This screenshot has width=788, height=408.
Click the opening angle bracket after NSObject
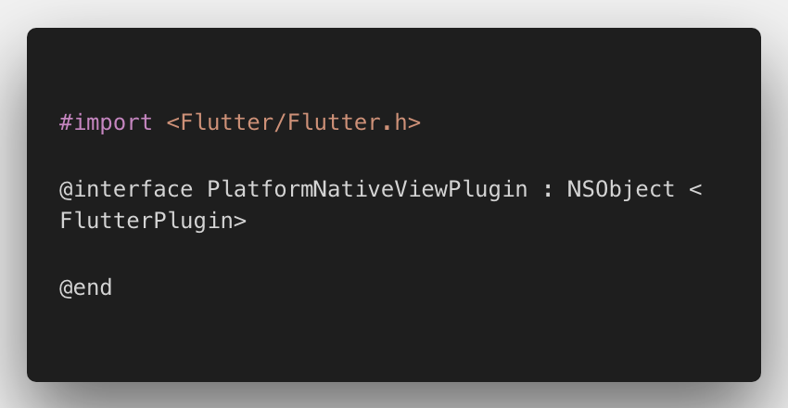point(694,190)
